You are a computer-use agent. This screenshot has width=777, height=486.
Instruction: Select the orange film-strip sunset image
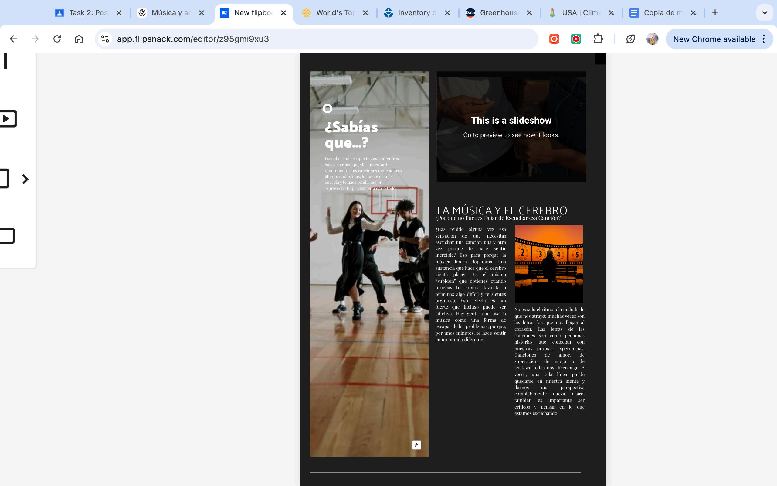548,264
